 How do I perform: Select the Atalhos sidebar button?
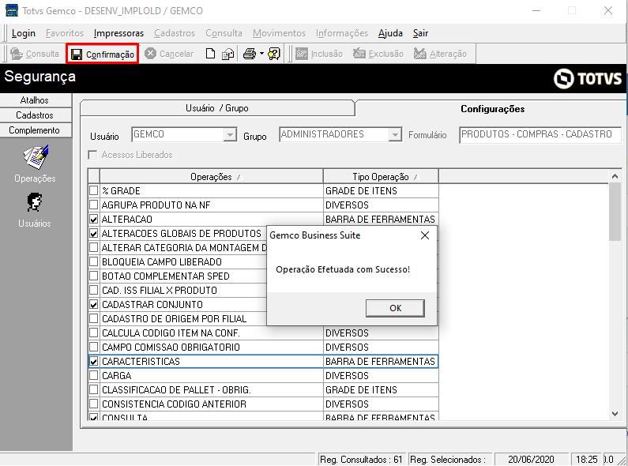[35, 100]
